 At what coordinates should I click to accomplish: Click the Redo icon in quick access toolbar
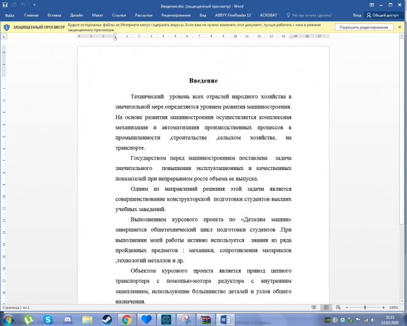click(x=14, y=5)
